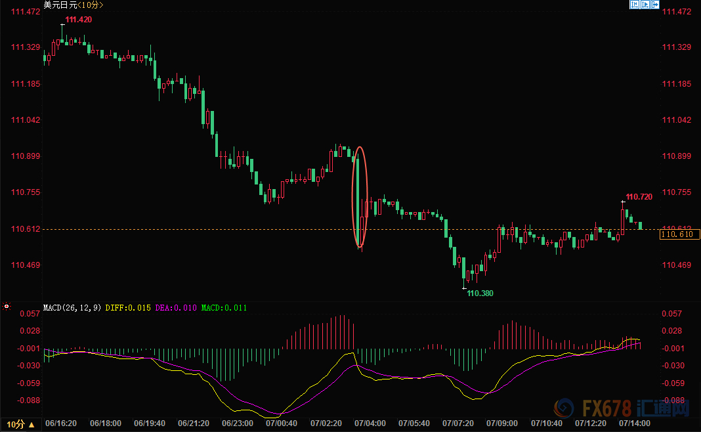Click the 110.380 low price marker

tap(480, 293)
